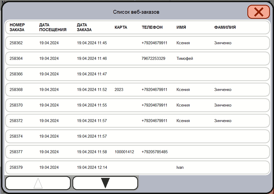Click order date 19.04.2024 11:52
The height and width of the screenshot is (194, 274).
pos(92,90)
